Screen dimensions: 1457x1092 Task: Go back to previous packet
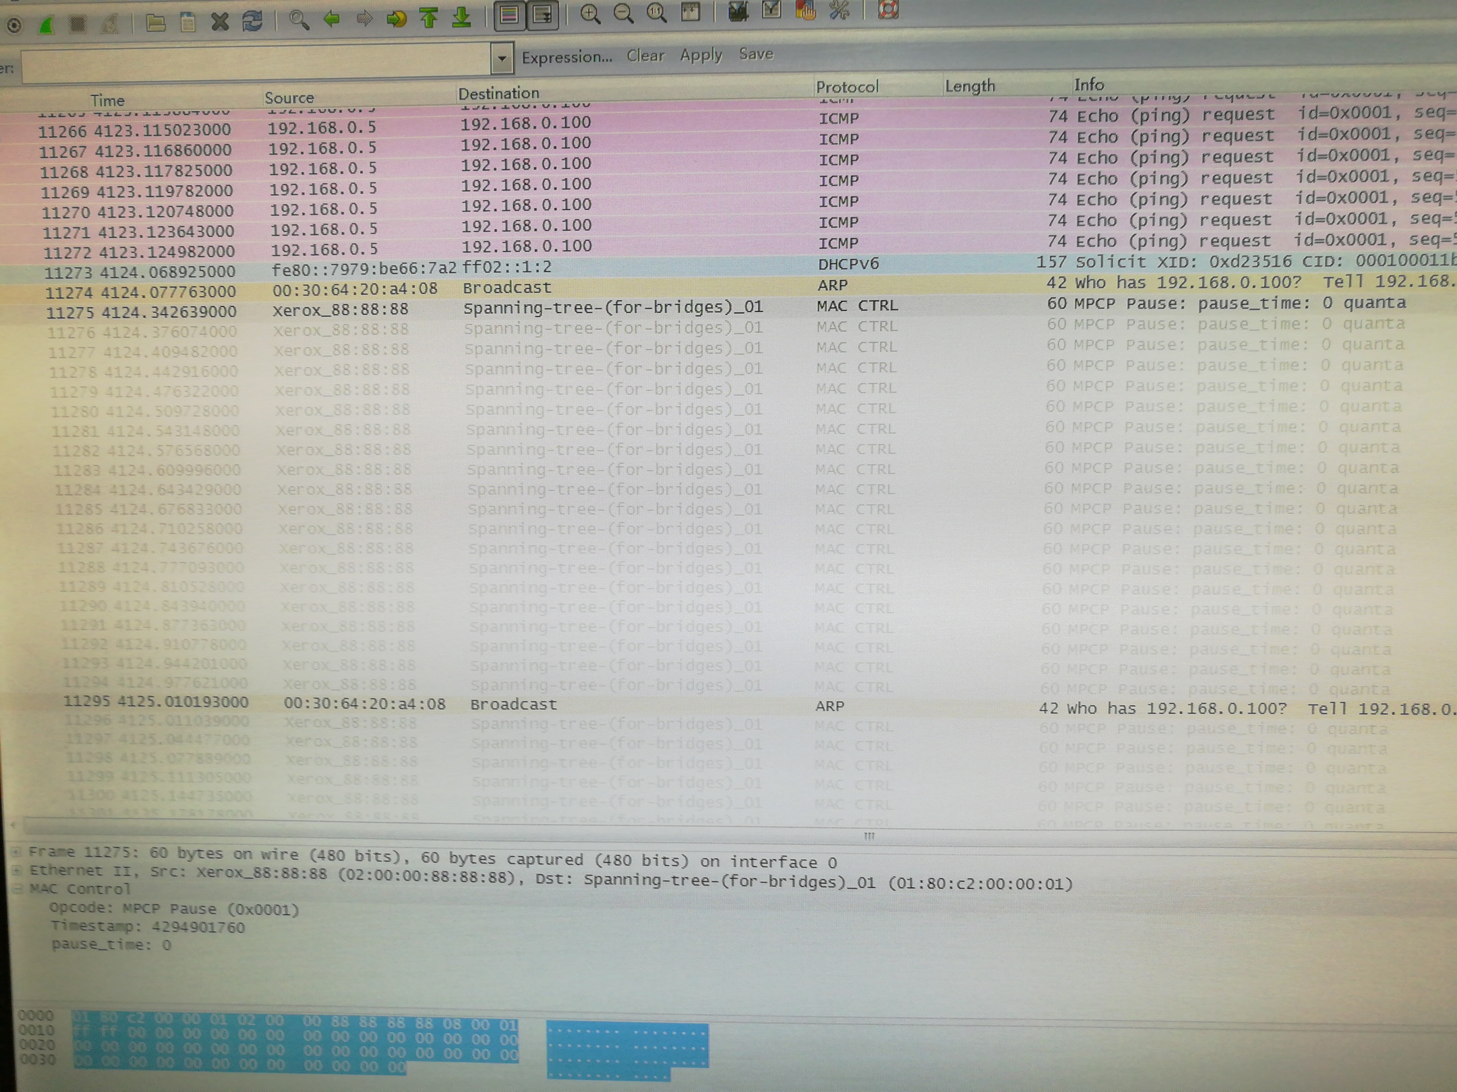[x=331, y=19]
